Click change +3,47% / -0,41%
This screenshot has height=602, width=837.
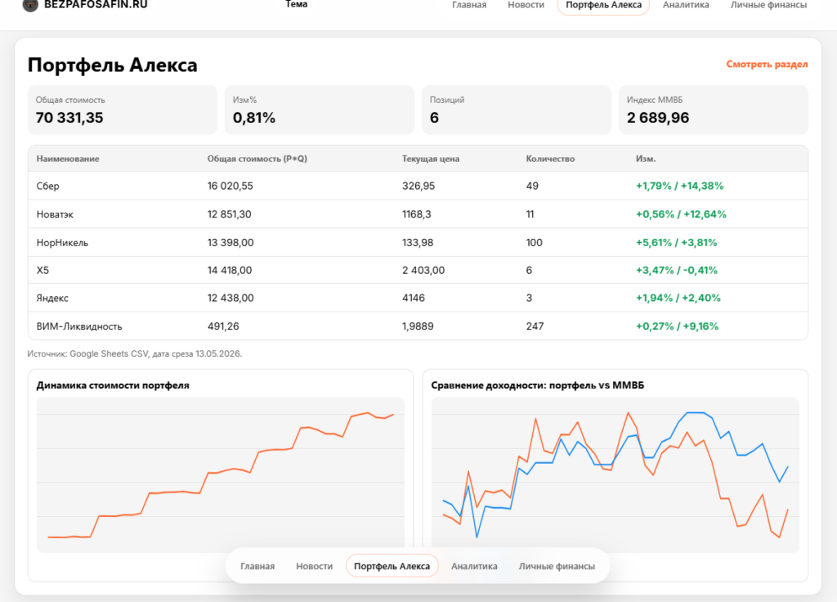click(676, 270)
